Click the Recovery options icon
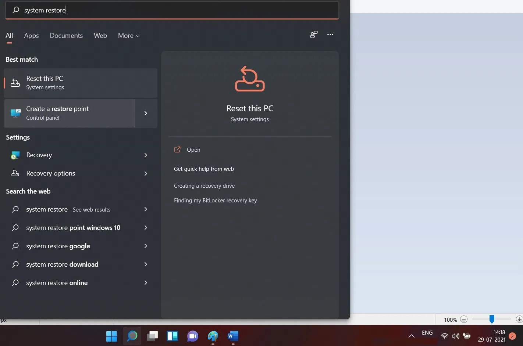 click(15, 173)
